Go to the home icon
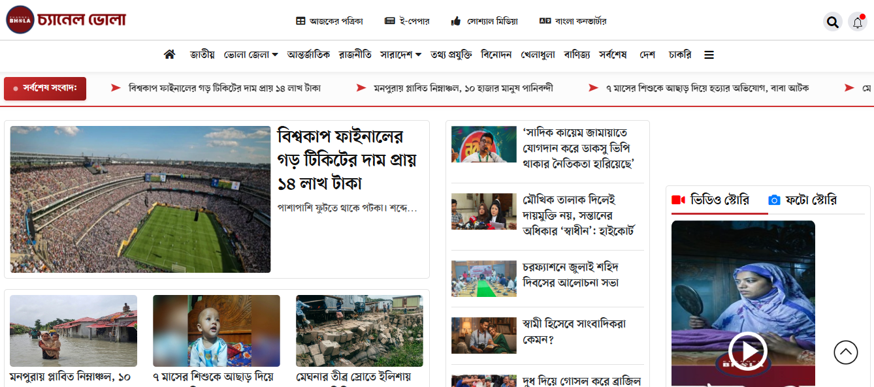874x387 pixels. point(169,54)
